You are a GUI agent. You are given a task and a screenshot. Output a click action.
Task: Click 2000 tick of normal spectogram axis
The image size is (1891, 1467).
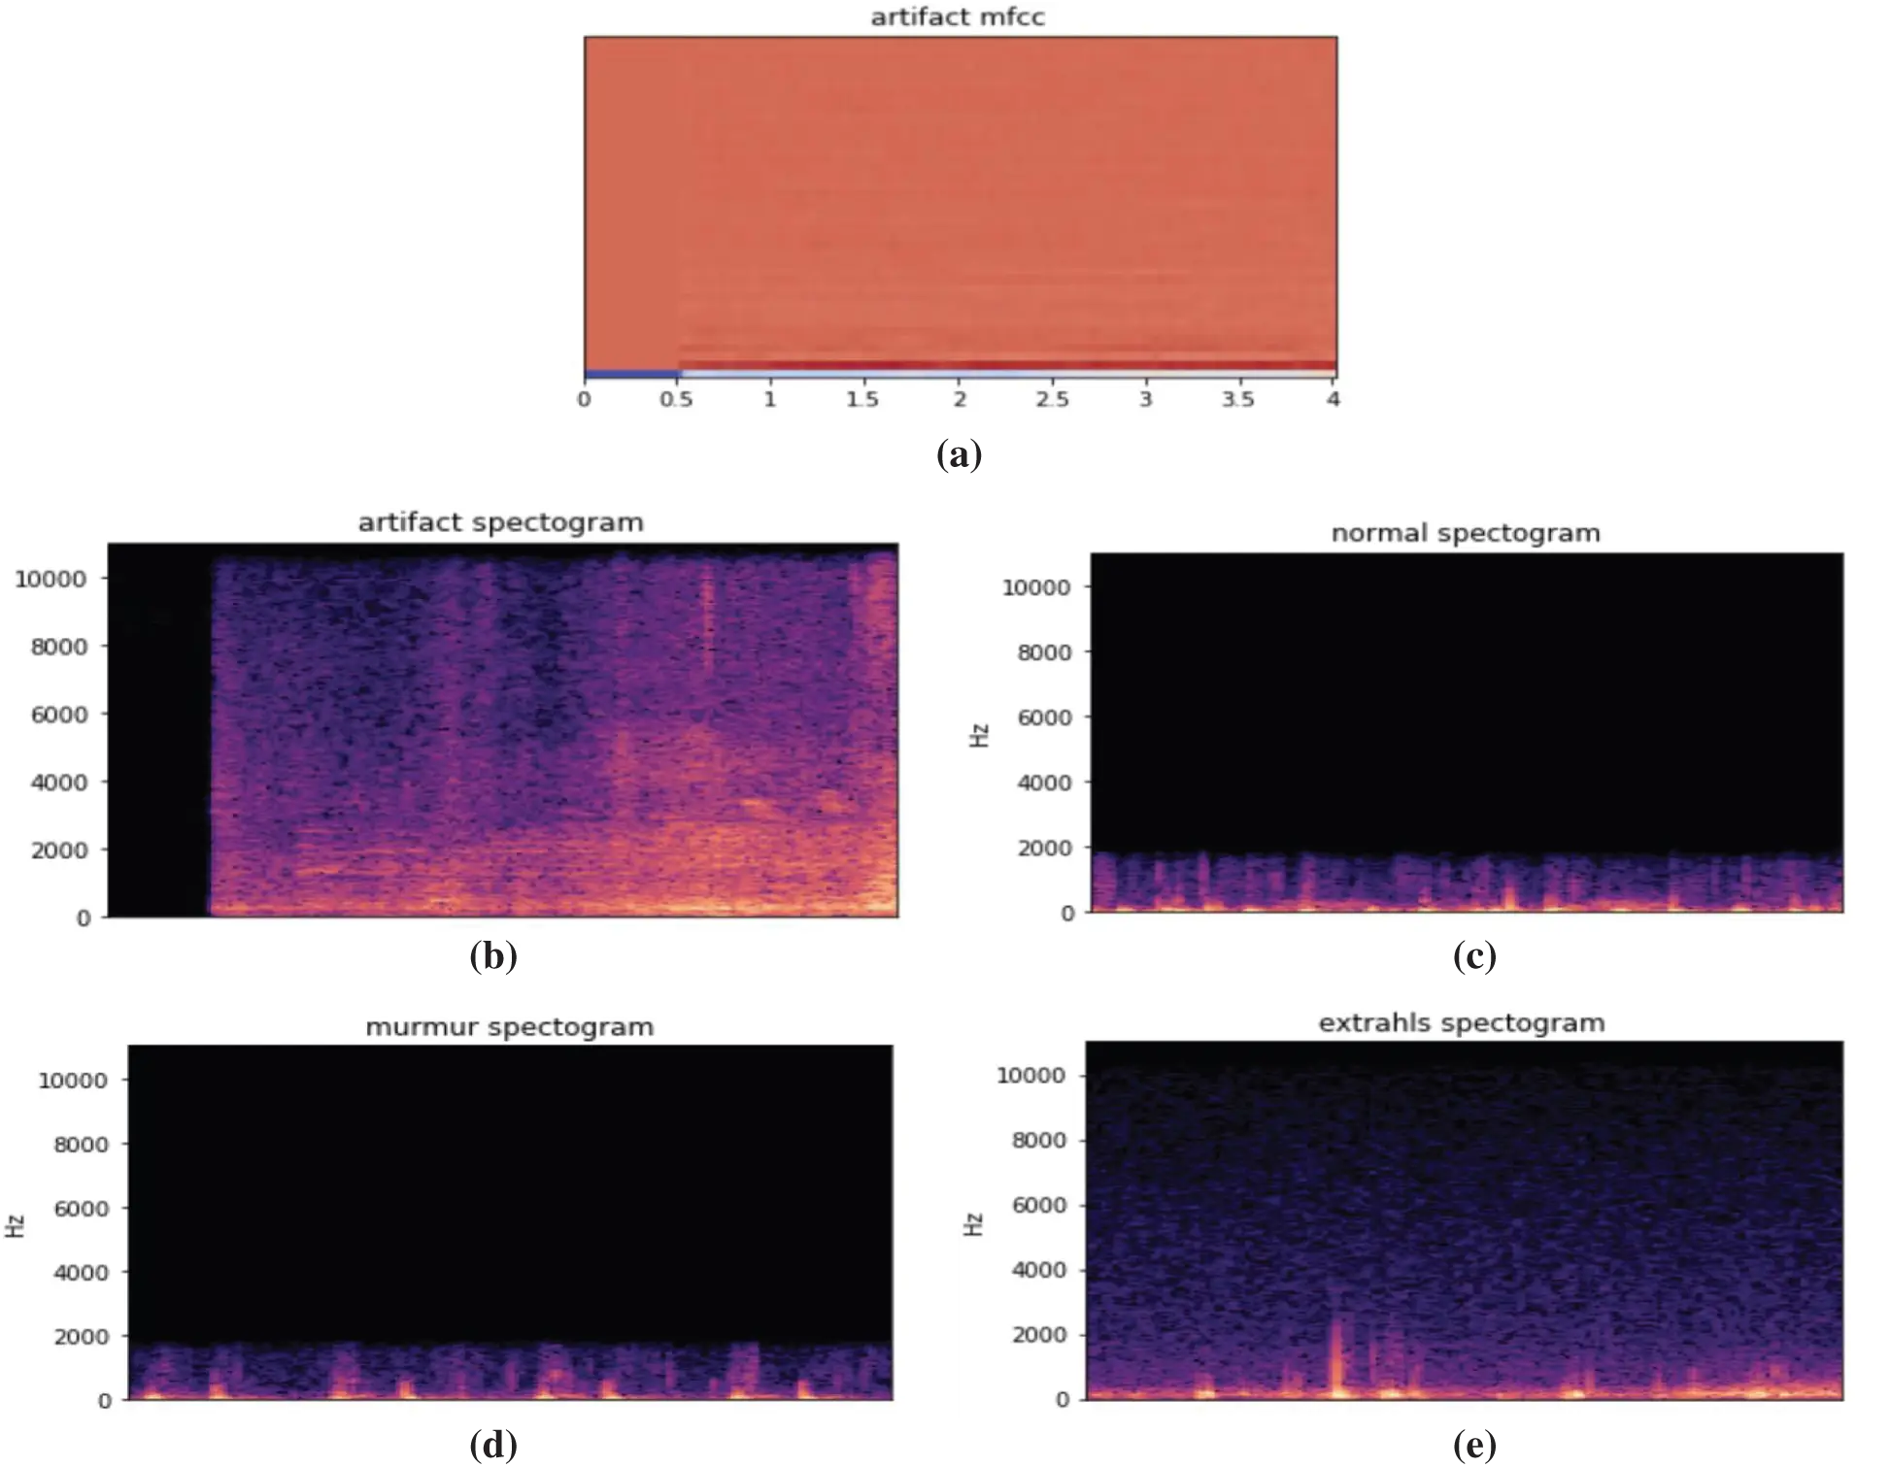pos(1044,848)
